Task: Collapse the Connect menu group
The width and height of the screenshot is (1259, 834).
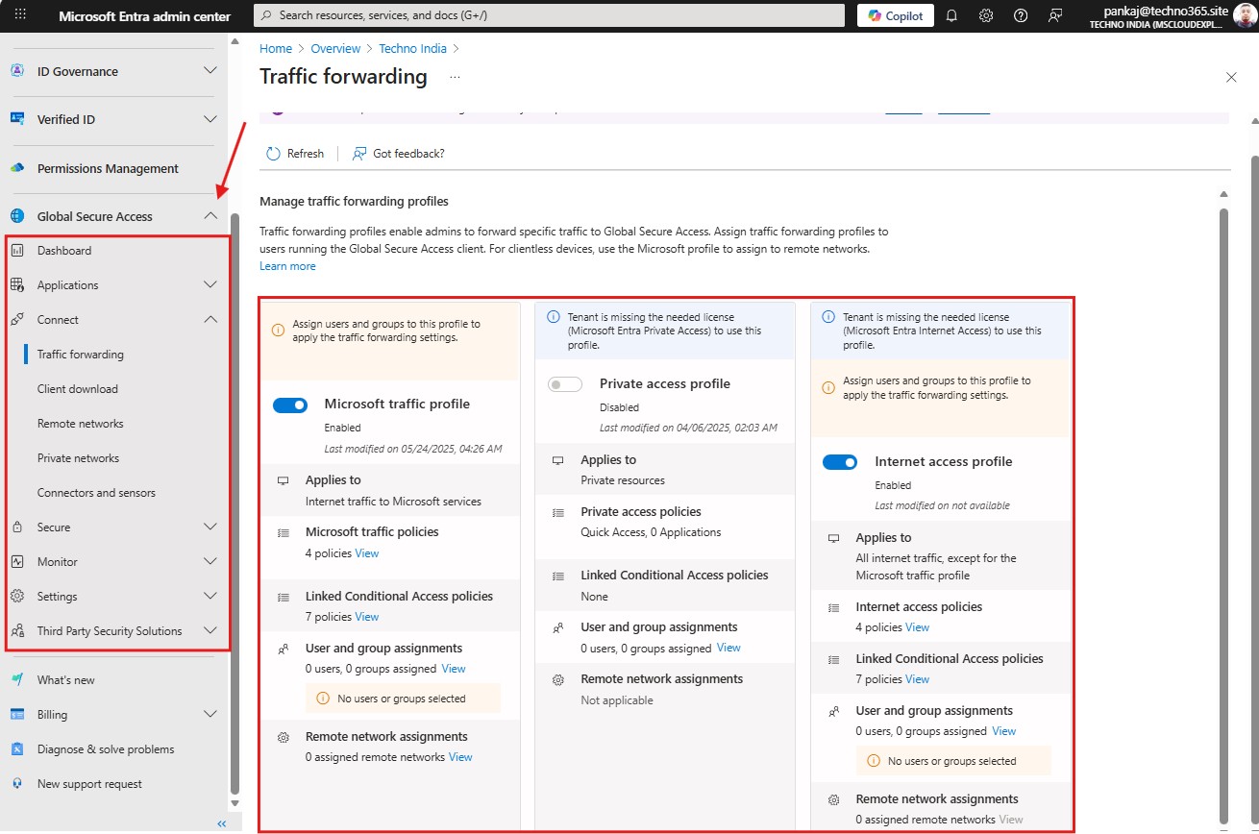Action: tap(210, 320)
